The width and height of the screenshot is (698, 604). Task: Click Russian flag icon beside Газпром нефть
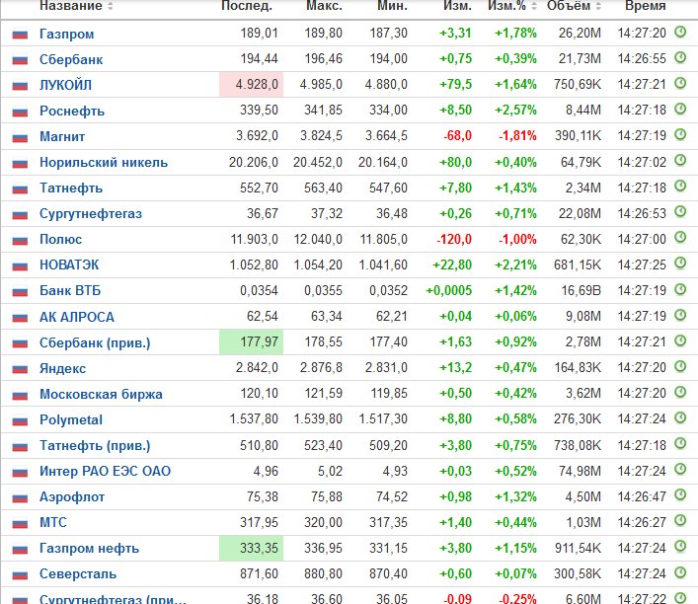tap(20, 550)
